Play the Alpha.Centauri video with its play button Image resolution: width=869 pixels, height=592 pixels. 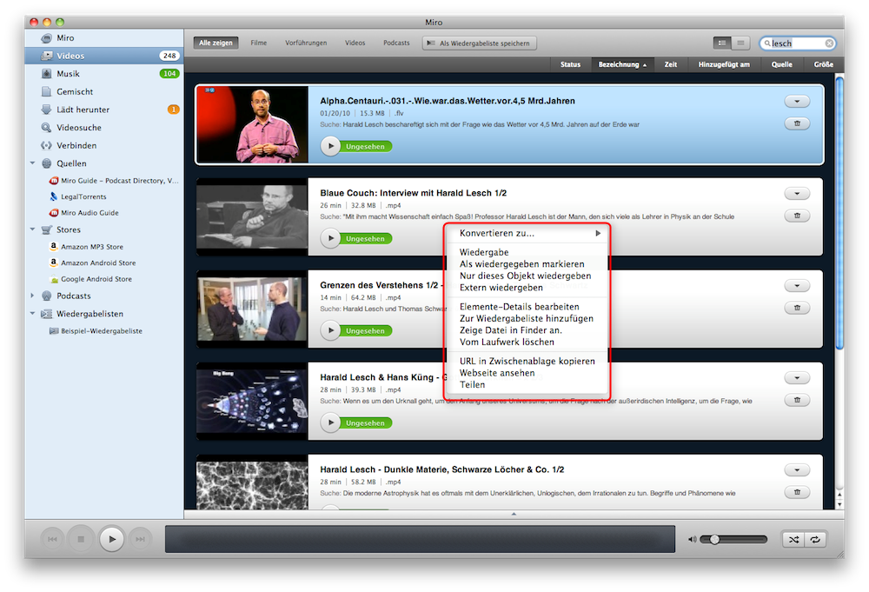click(330, 146)
